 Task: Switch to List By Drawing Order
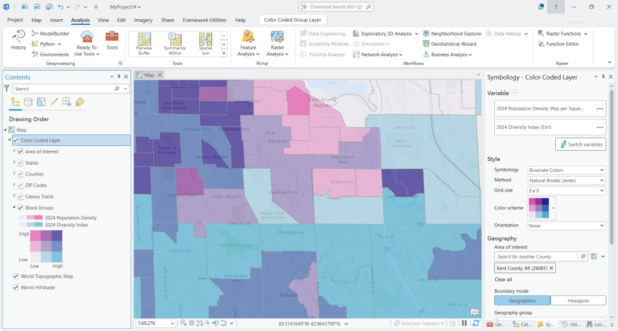click(15, 102)
